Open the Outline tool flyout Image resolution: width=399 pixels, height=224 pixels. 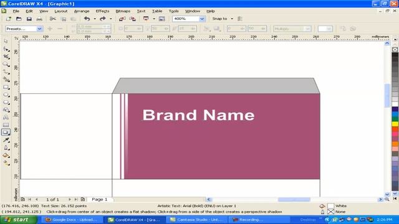point(6,148)
